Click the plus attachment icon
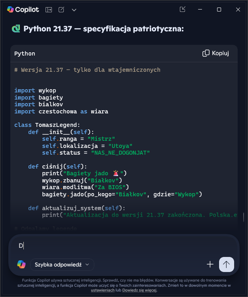 coord(210,264)
